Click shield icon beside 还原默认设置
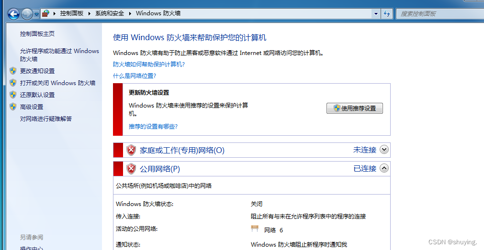This screenshot has height=250, width=484. point(13,95)
